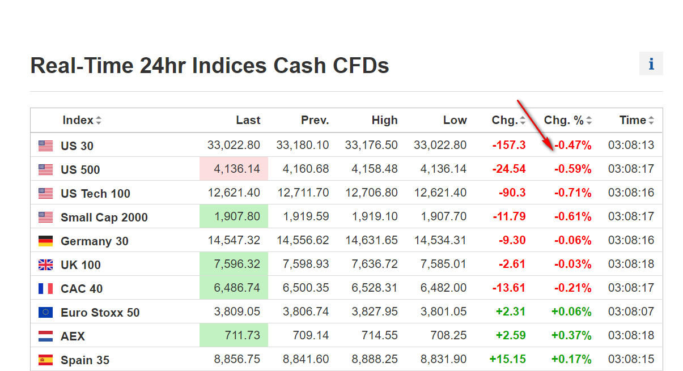Click the US flag icon for US 30
The height and width of the screenshot is (371, 683).
click(x=46, y=146)
